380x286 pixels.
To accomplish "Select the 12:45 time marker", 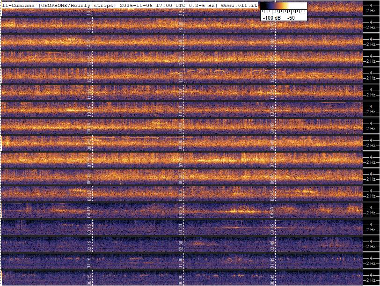I will tap(273, 78).
